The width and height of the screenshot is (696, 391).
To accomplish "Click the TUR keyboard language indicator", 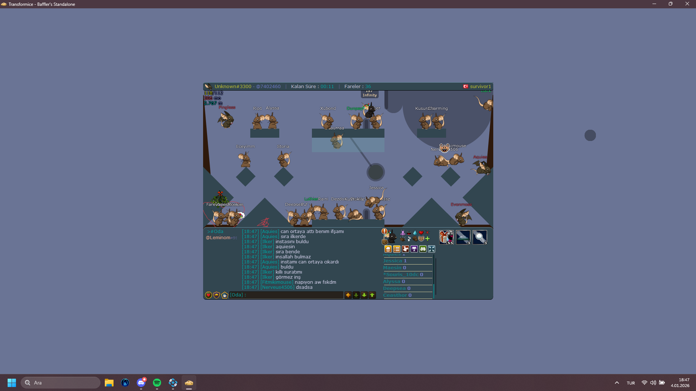I will click(x=631, y=383).
